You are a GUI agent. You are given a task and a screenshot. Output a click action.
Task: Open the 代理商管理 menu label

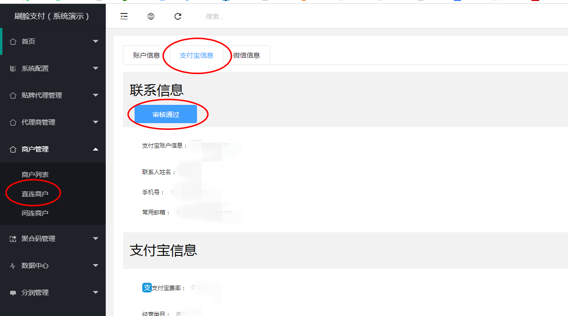[38, 122]
